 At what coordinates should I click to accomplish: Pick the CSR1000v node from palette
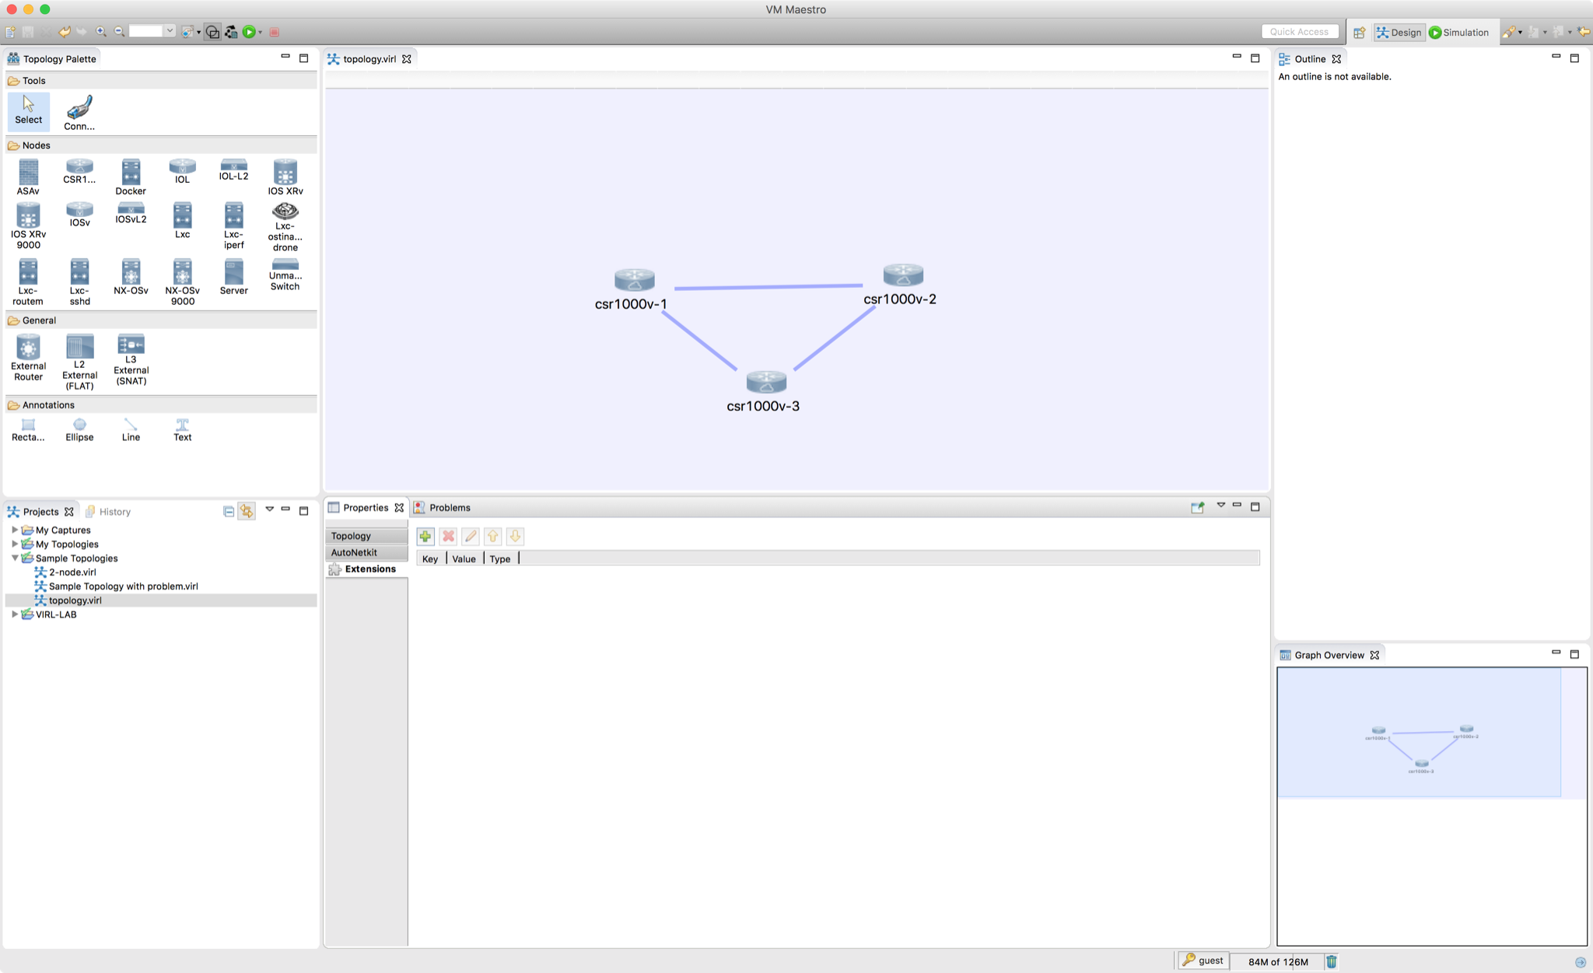[x=79, y=172]
